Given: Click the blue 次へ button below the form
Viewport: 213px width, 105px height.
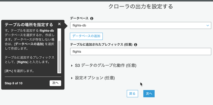Looking at the screenshot, I should 149,94.
